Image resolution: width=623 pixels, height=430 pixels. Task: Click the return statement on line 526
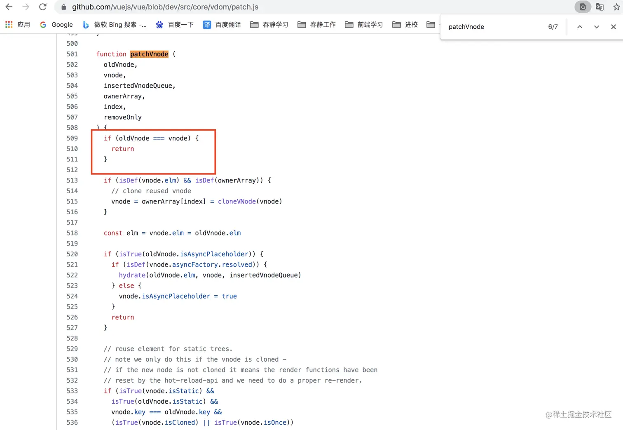[123, 317]
